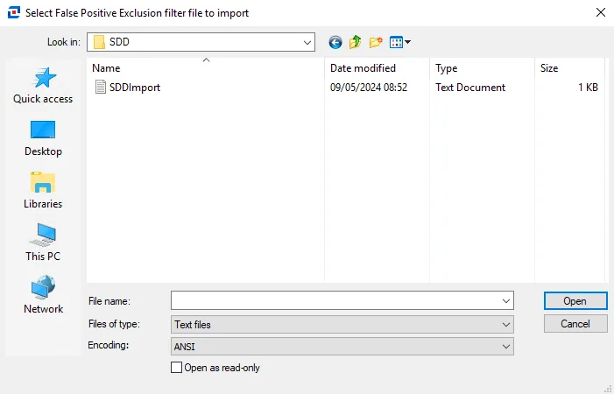The height and width of the screenshot is (394, 614).
Task: Click the Cancel button
Action: [x=575, y=324]
